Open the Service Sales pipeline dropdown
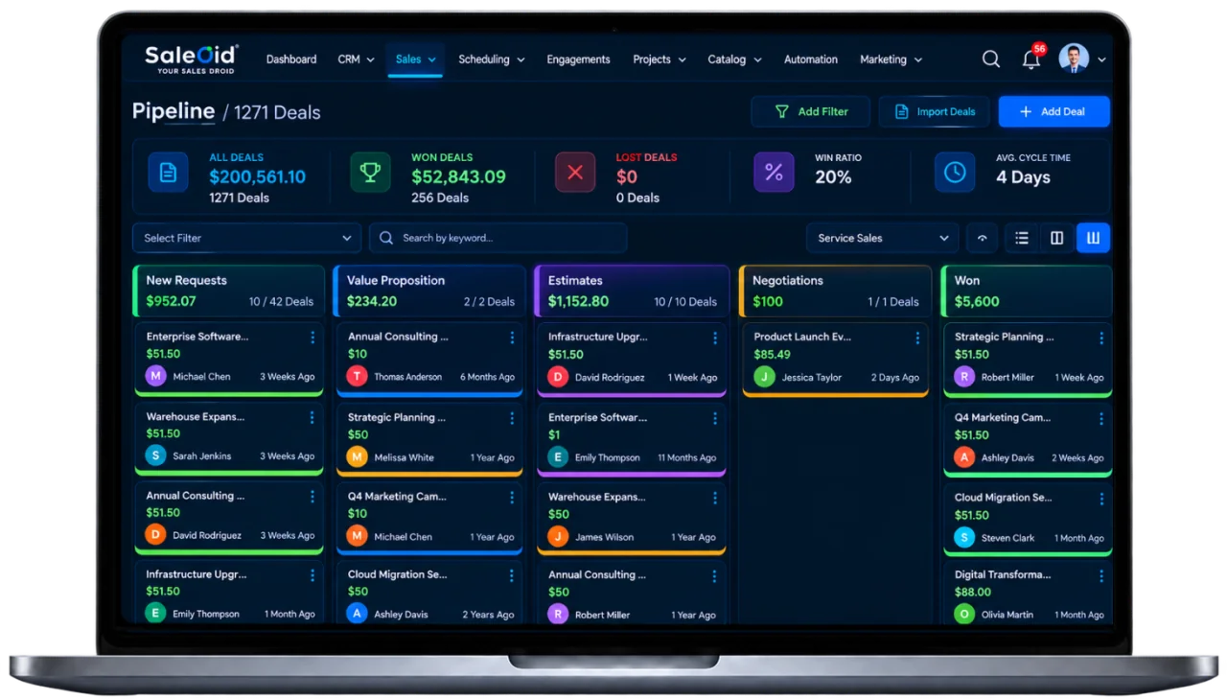The image size is (1227, 700). (882, 238)
